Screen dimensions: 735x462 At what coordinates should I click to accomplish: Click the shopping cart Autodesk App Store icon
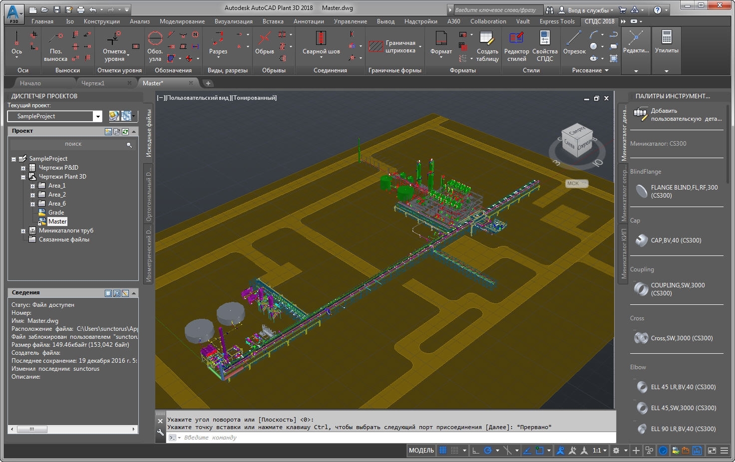tap(622, 9)
